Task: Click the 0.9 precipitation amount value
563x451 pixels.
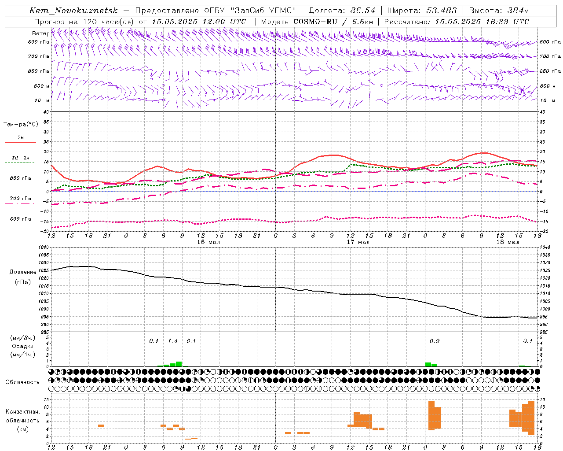Action: click(434, 341)
